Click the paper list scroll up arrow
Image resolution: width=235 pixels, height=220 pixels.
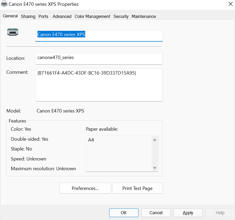pyautogui.click(x=155, y=140)
